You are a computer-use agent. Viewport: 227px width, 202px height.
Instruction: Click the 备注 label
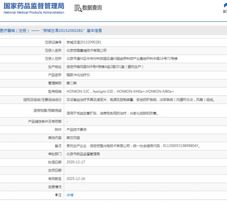click(58, 146)
